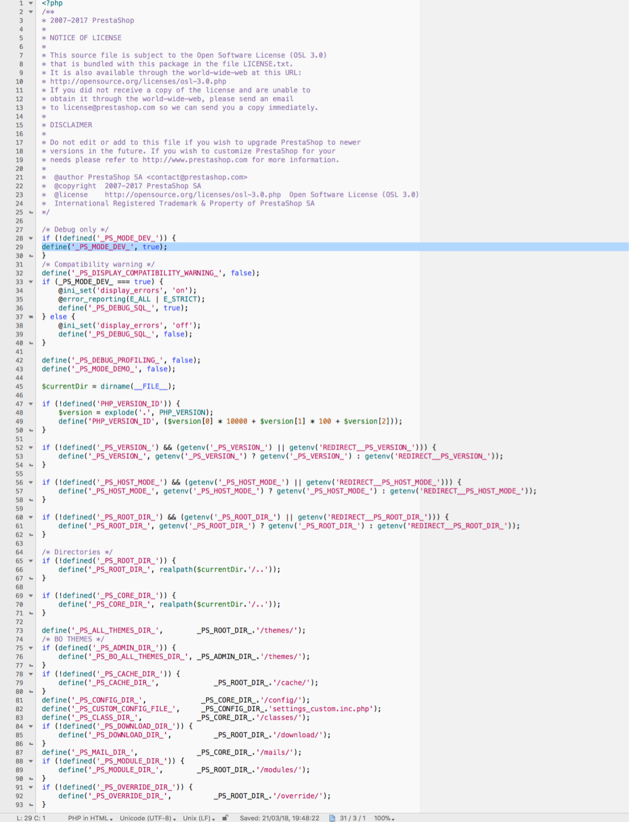Click the '/override/' string on line 92
This screenshot has width=629, height=822.
coord(297,795)
